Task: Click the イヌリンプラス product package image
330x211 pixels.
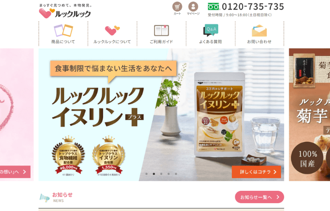Action: (219, 115)
